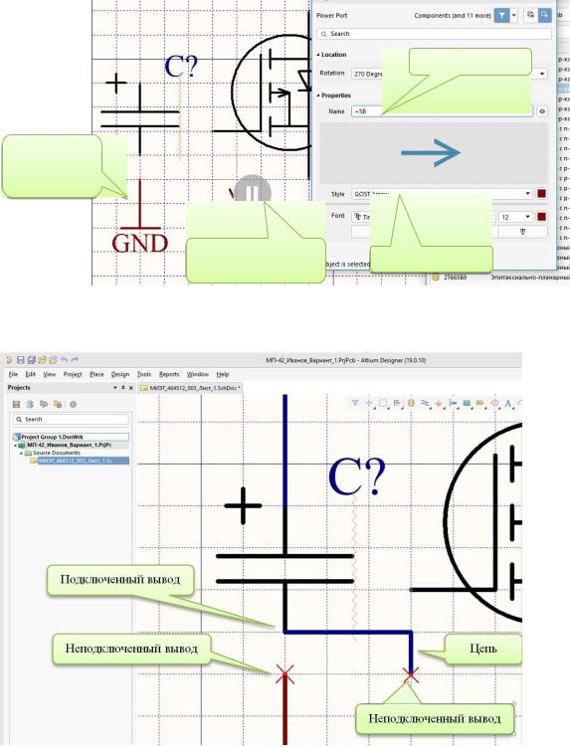Collapse the Properties section
Viewport: 570px width, 747px height.
click(x=318, y=95)
